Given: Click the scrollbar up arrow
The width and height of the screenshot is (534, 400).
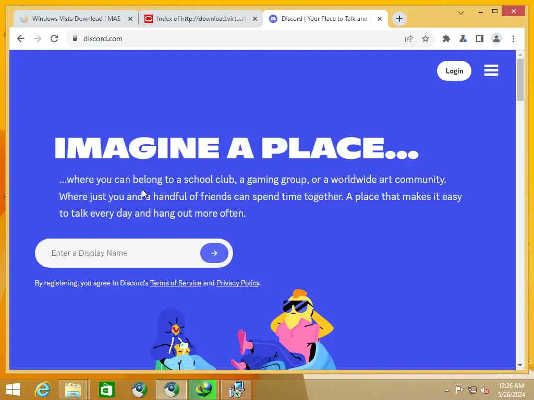Looking at the screenshot, I should pyautogui.click(x=520, y=54).
